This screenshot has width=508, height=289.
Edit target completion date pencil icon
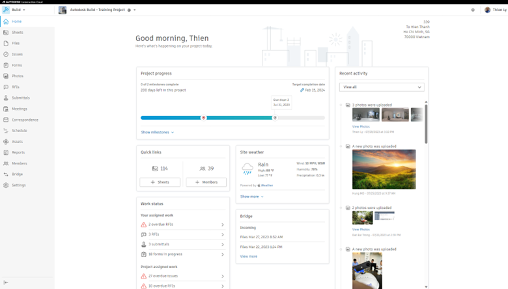(x=302, y=90)
